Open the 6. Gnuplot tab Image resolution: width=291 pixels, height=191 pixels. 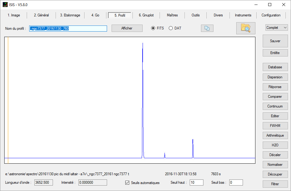point(146,15)
